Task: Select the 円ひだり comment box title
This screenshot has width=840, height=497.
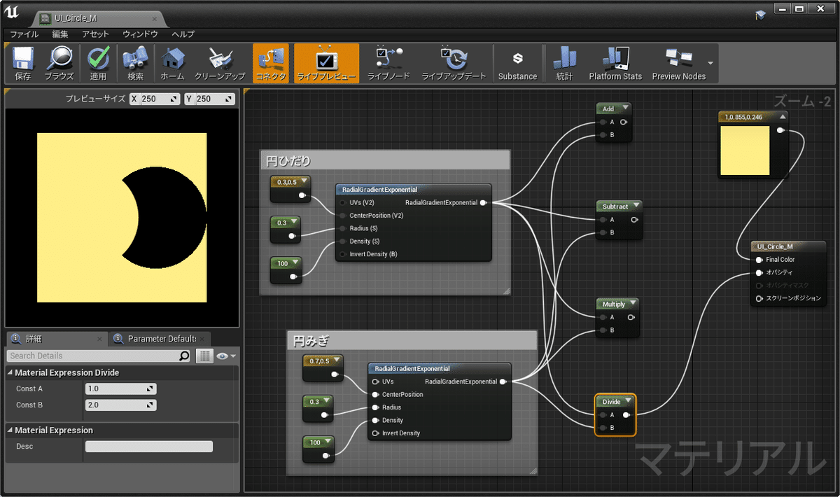Action: click(x=288, y=161)
